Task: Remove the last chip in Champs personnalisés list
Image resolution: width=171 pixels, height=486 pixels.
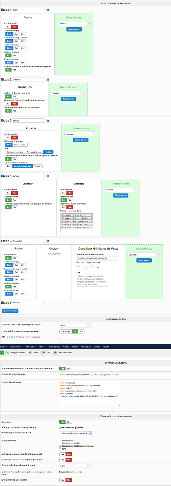Action: 92,227
